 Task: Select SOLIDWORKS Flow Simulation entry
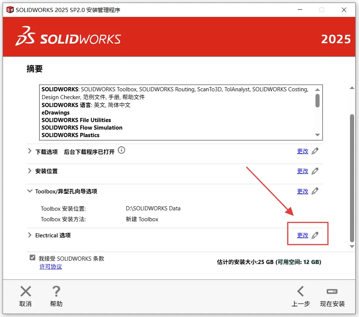point(82,128)
